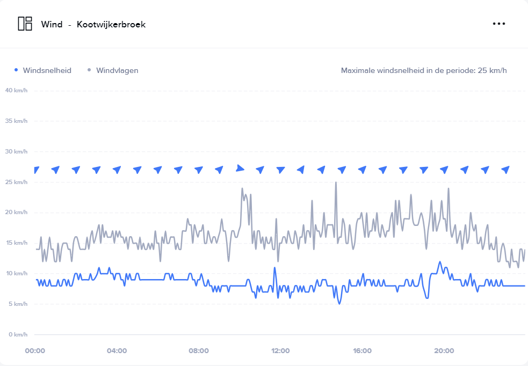The height and width of the screenshot is (366, 528).
Task: Click the grey Windvlagen legend dot
Action: point(89,70)
